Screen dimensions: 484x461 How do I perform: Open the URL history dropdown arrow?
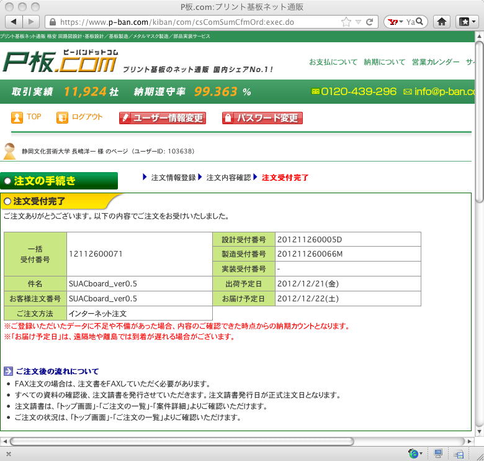tap(358, 22)
